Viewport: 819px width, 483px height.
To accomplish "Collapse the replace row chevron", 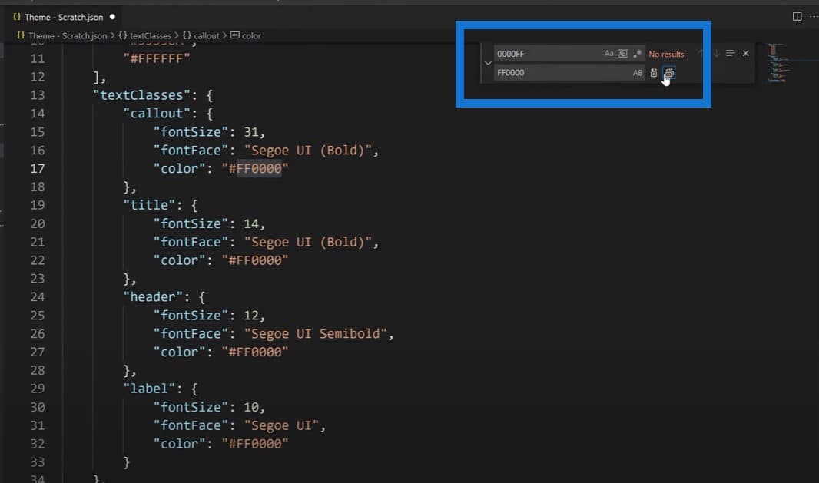I will [x=488, y=63].
